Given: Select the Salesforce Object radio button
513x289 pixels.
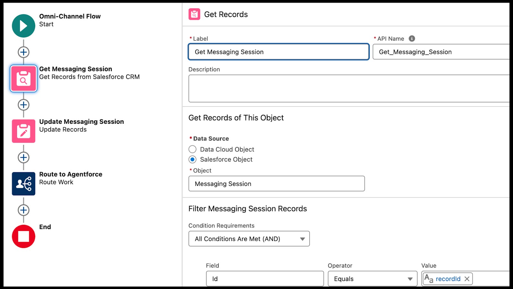Looking at the screenshot, I should (192, 159).
